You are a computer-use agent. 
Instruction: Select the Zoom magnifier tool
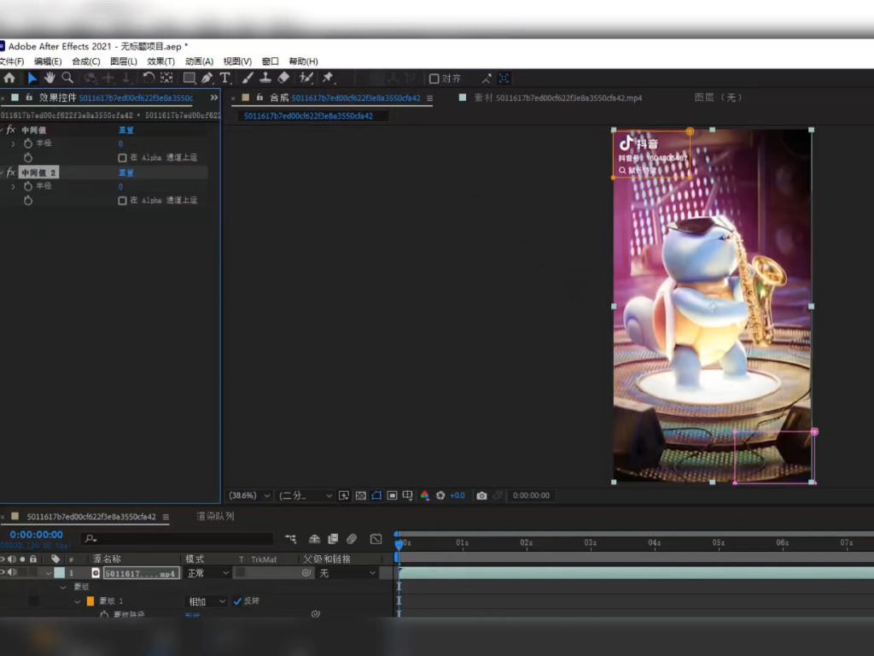click(67, 78)
